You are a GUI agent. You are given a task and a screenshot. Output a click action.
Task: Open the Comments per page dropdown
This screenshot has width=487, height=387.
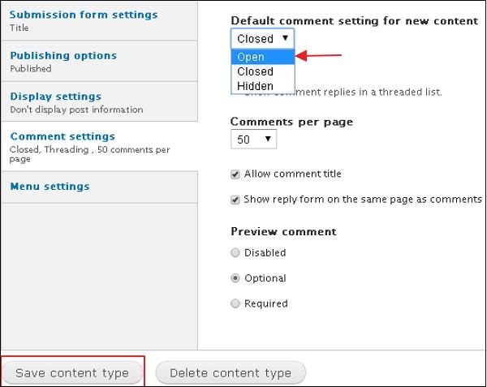(x=253, y=140)
